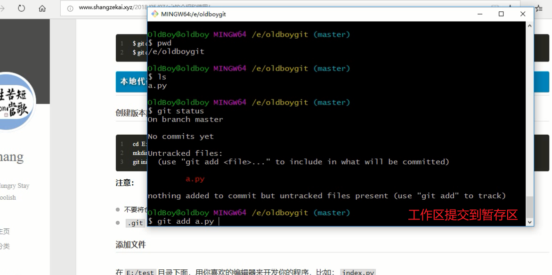Open the favorites hub star icon
This screenshot has width=552, height=275.
click(539, 8)
